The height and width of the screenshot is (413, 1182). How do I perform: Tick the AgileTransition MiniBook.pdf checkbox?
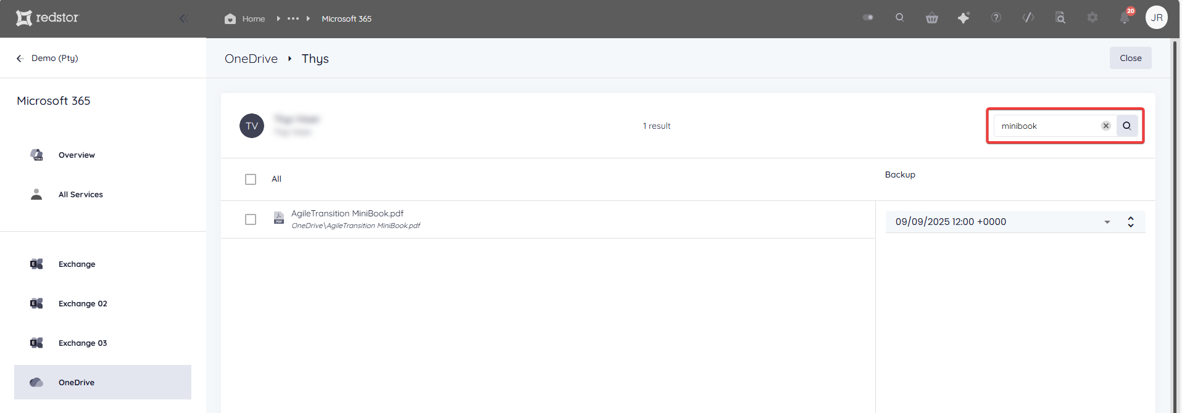click(251, 219)
